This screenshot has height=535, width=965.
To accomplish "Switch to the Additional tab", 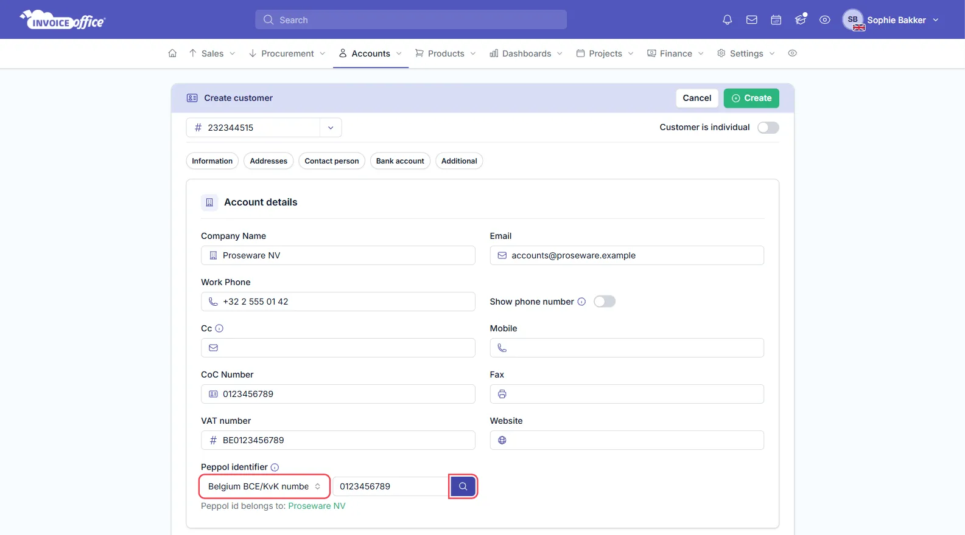I will tap(459, 161).
